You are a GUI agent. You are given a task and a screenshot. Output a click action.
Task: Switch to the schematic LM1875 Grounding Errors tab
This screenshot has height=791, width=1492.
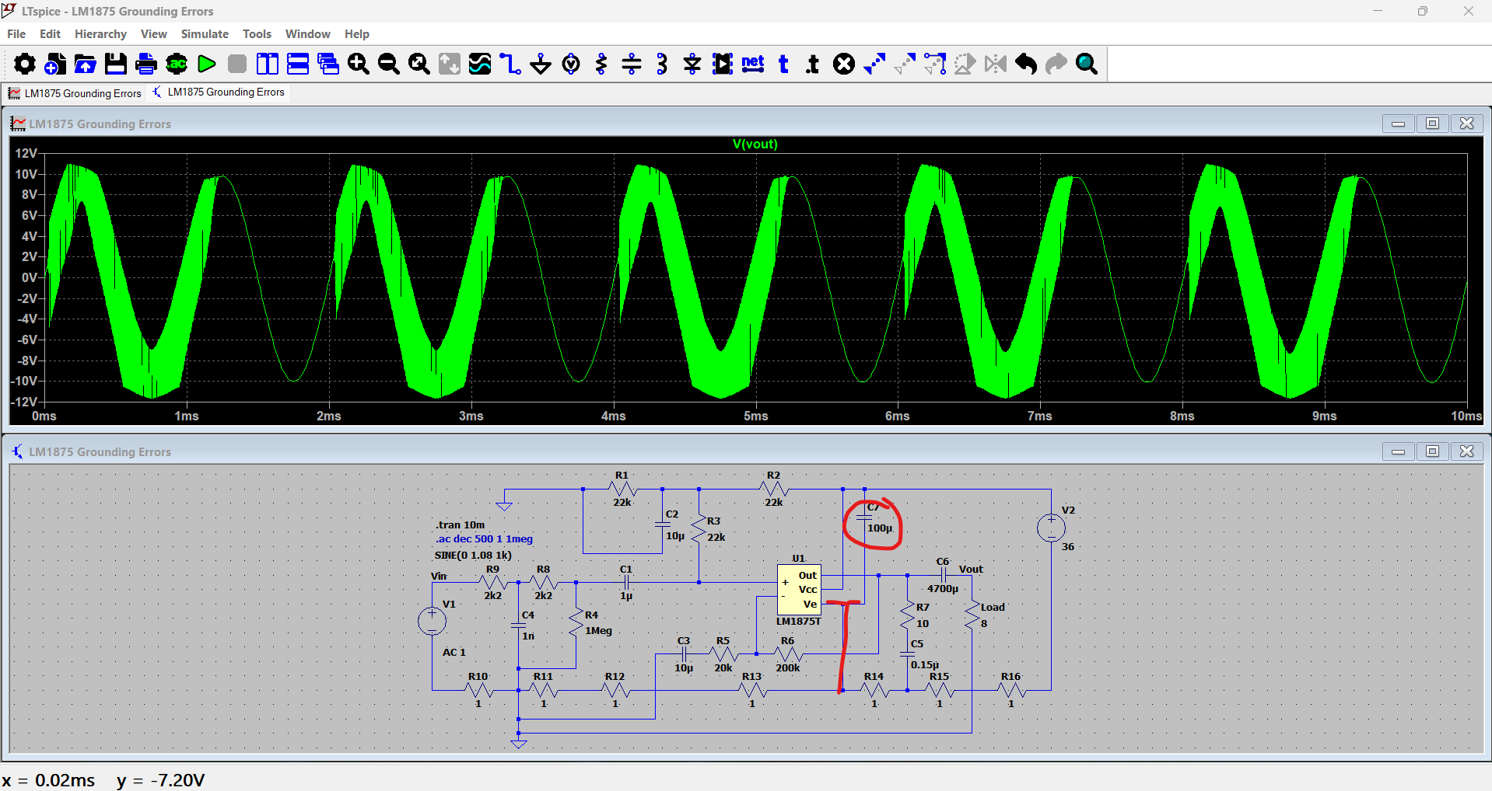tap(219, 92)
